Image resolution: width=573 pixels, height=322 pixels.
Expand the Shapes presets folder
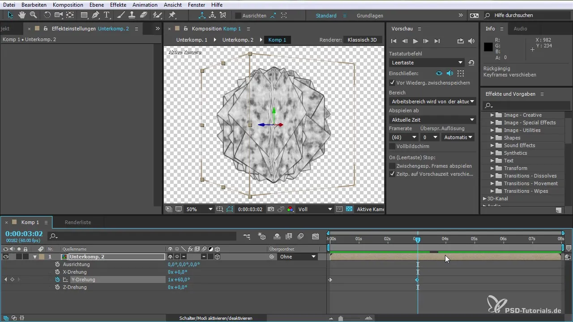pos(492,138)
